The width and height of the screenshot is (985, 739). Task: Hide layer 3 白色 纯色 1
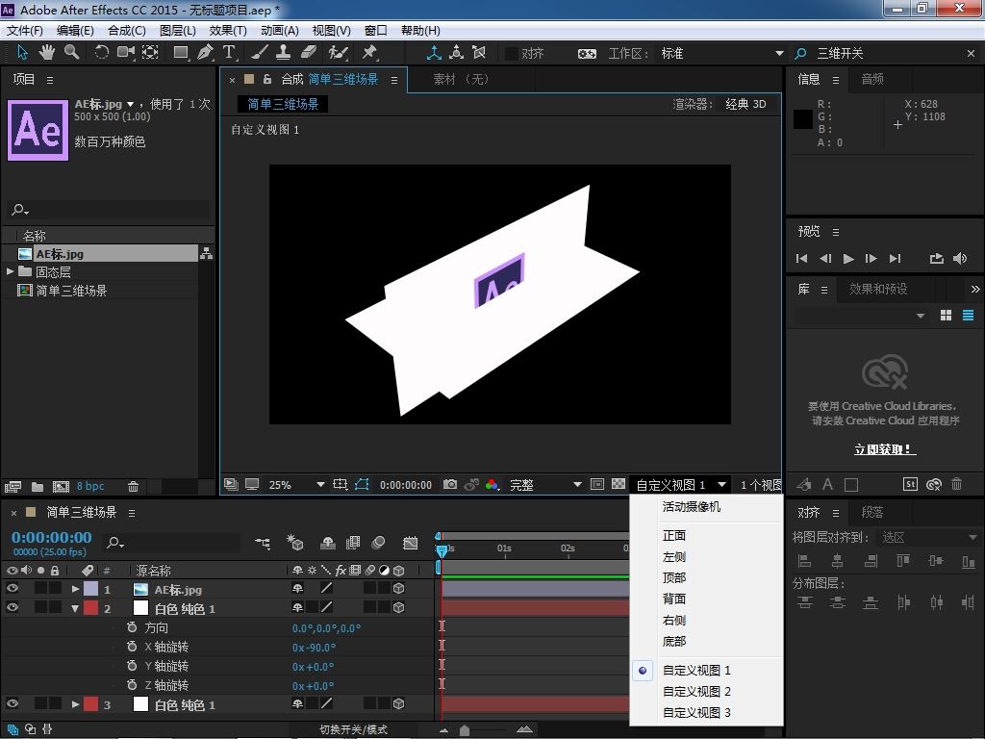pos(12,703)
